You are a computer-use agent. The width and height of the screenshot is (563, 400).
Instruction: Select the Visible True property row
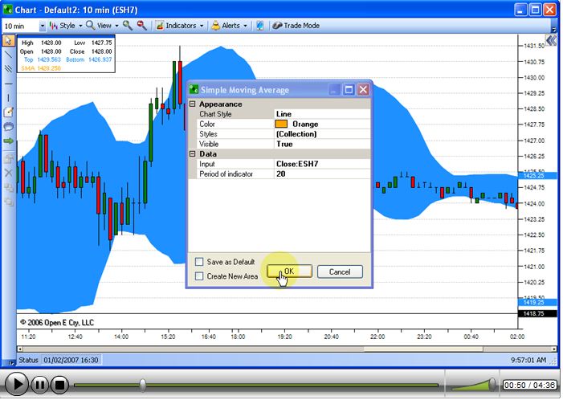click(284, 144)
